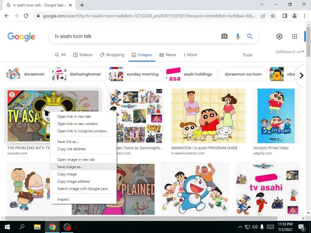Select sunday morning suggestion chip
This screenshot has width=311, height=233.
click(x=136, y=74)
